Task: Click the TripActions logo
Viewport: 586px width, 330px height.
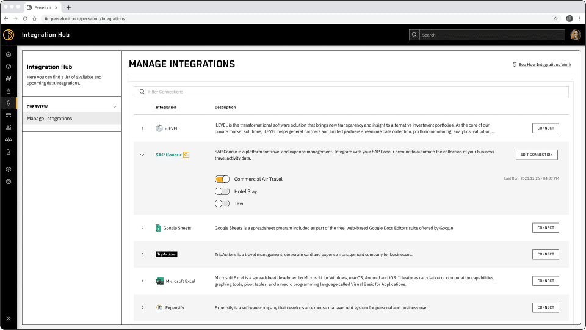Action: pyautogui.click(x=166, y=254)
